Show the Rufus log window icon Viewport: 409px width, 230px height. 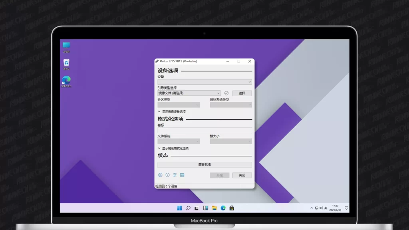coord(182,175)
